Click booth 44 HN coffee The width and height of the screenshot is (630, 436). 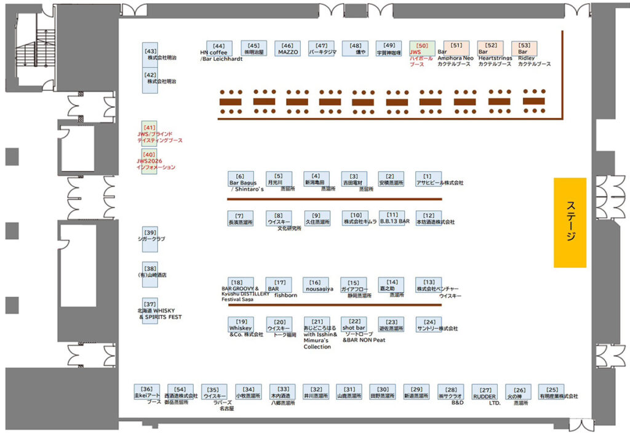219,49
